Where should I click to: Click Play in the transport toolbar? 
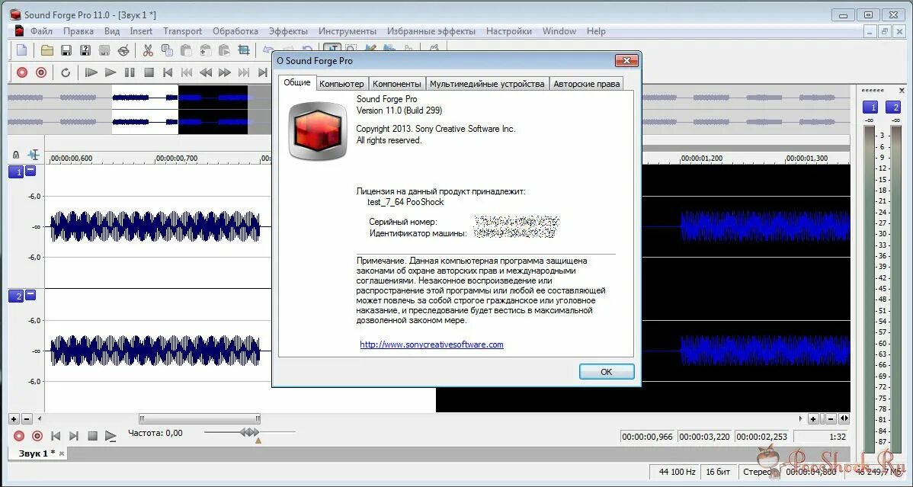point(110,73)
